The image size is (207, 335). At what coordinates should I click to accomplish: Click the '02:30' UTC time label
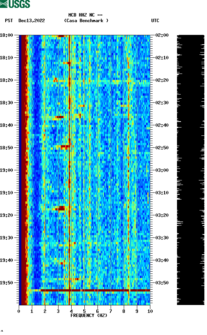(162, 102)
